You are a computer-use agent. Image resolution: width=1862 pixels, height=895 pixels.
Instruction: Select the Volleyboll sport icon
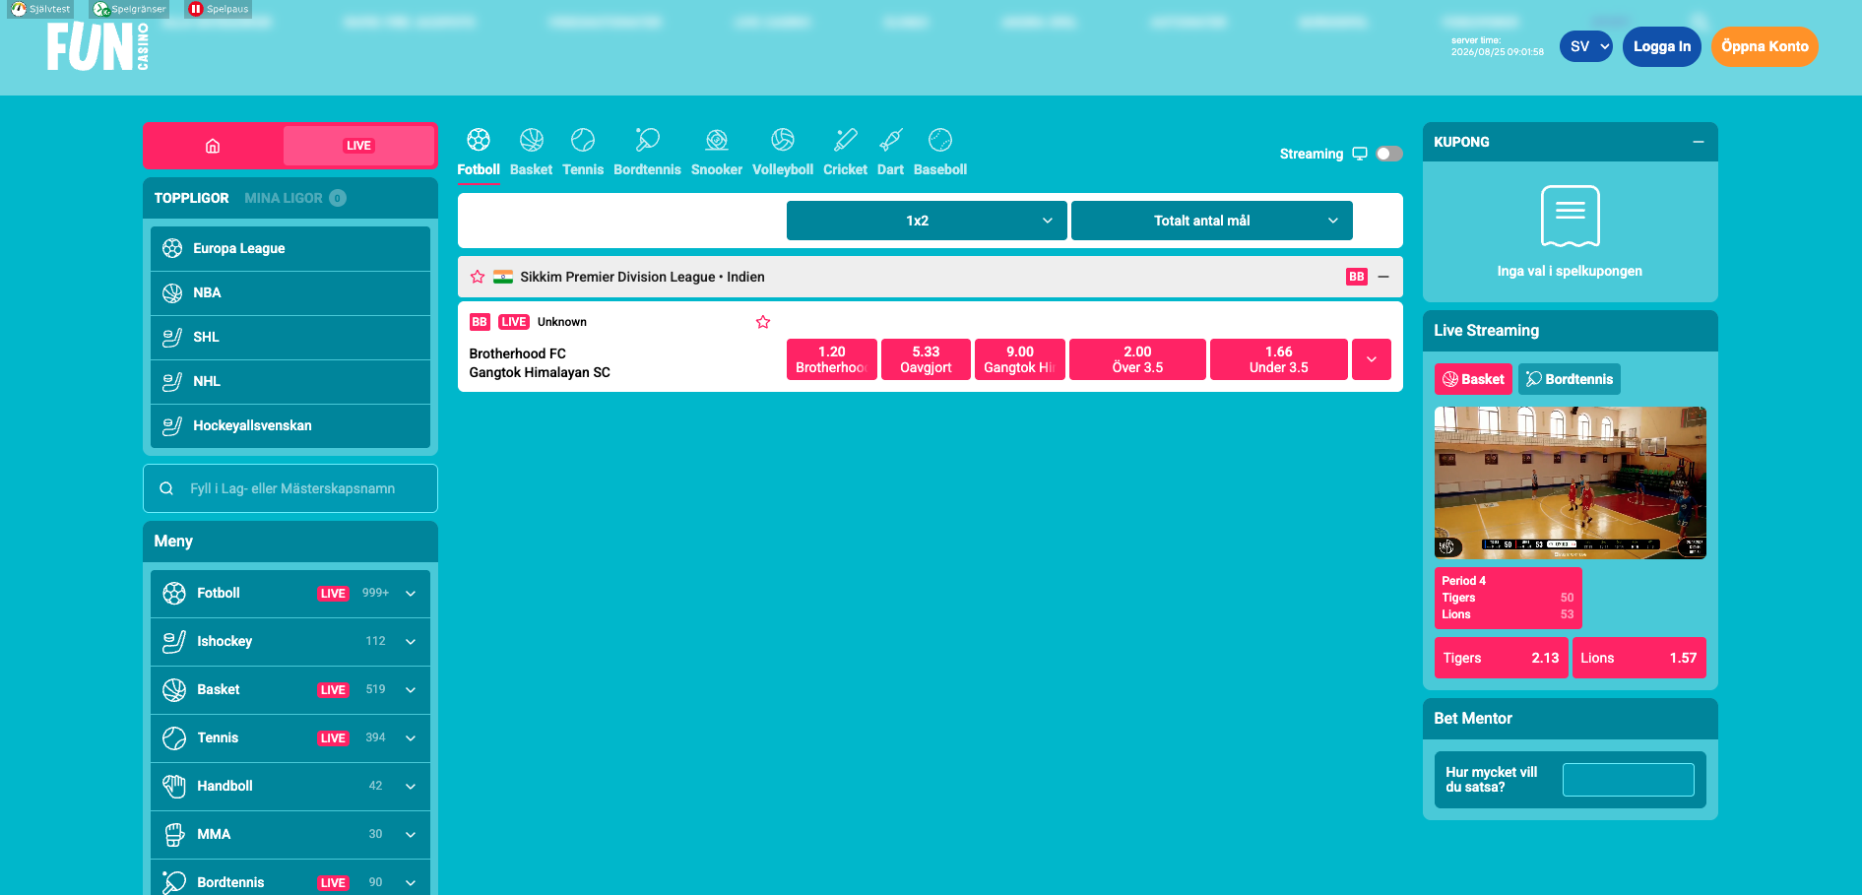click(783, 152)
